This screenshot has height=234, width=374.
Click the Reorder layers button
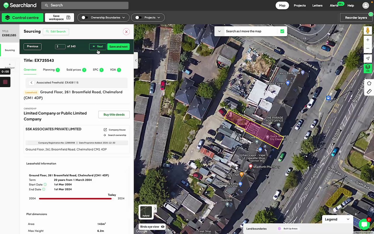(356, 18)
